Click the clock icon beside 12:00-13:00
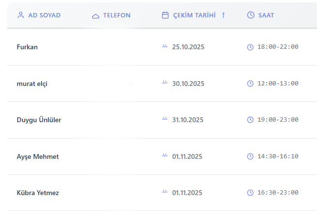Screen dimensions: 317x211 point(250,84)
